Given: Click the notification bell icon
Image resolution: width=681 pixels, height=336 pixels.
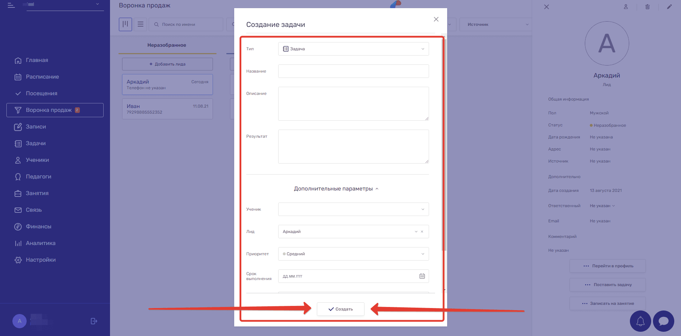Looking at the screenshot, I should tap(640, 321).
